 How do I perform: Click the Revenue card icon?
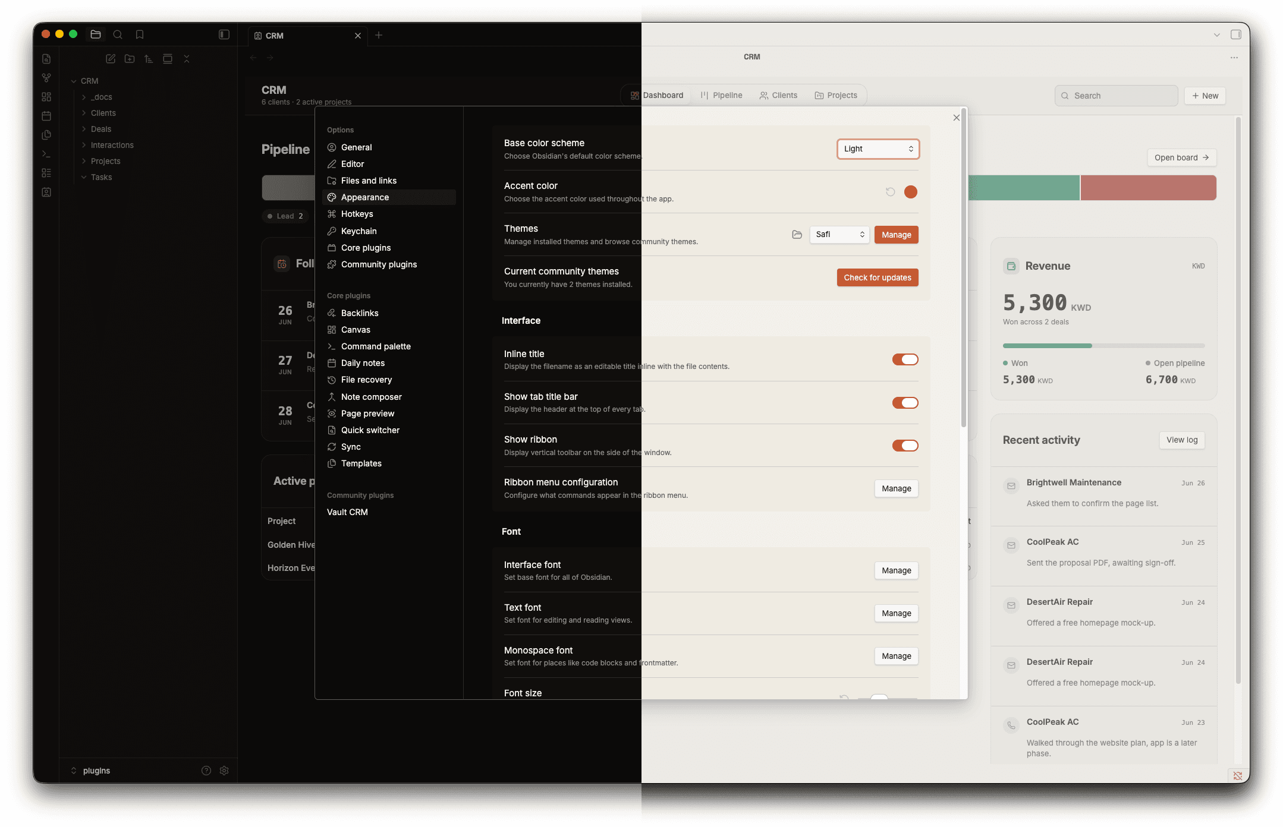coord(1011,266)
